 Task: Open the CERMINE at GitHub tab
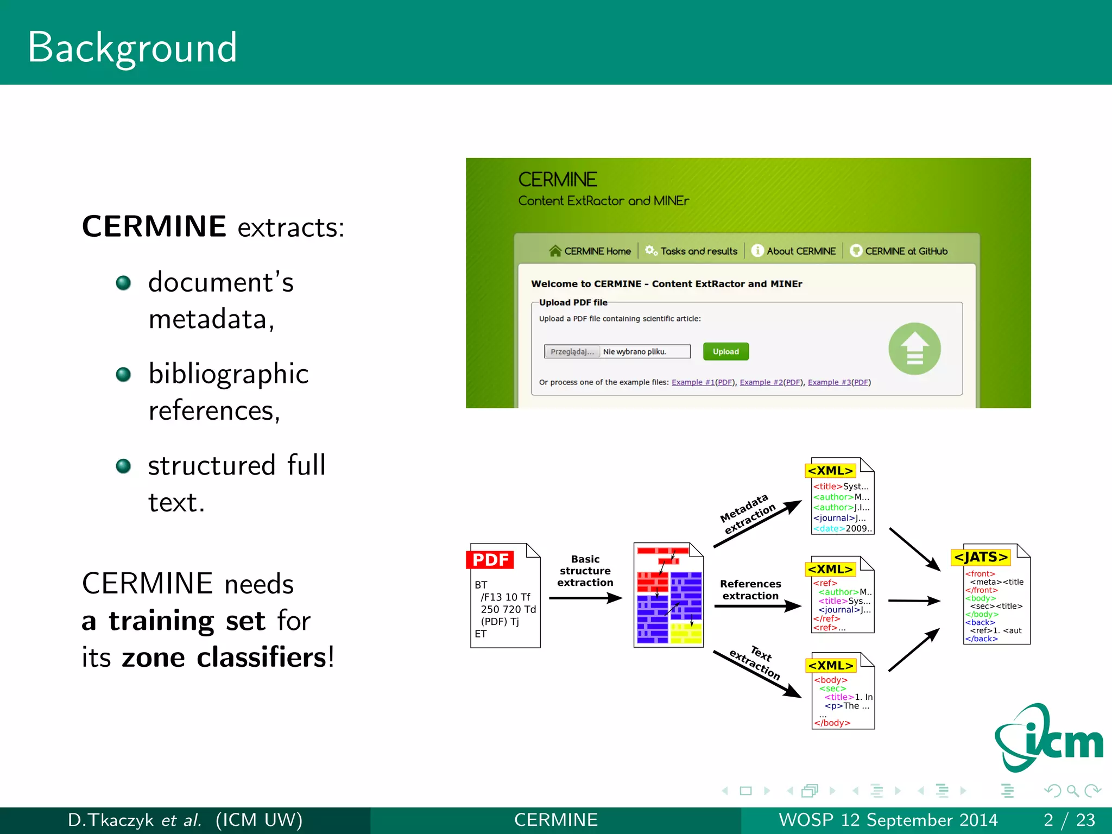[x=899, y=251]
